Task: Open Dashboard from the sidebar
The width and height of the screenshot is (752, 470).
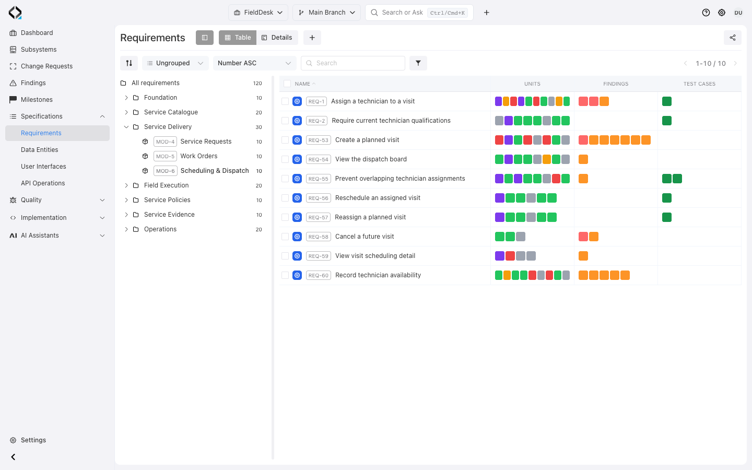Action: [x=57, y=33]
